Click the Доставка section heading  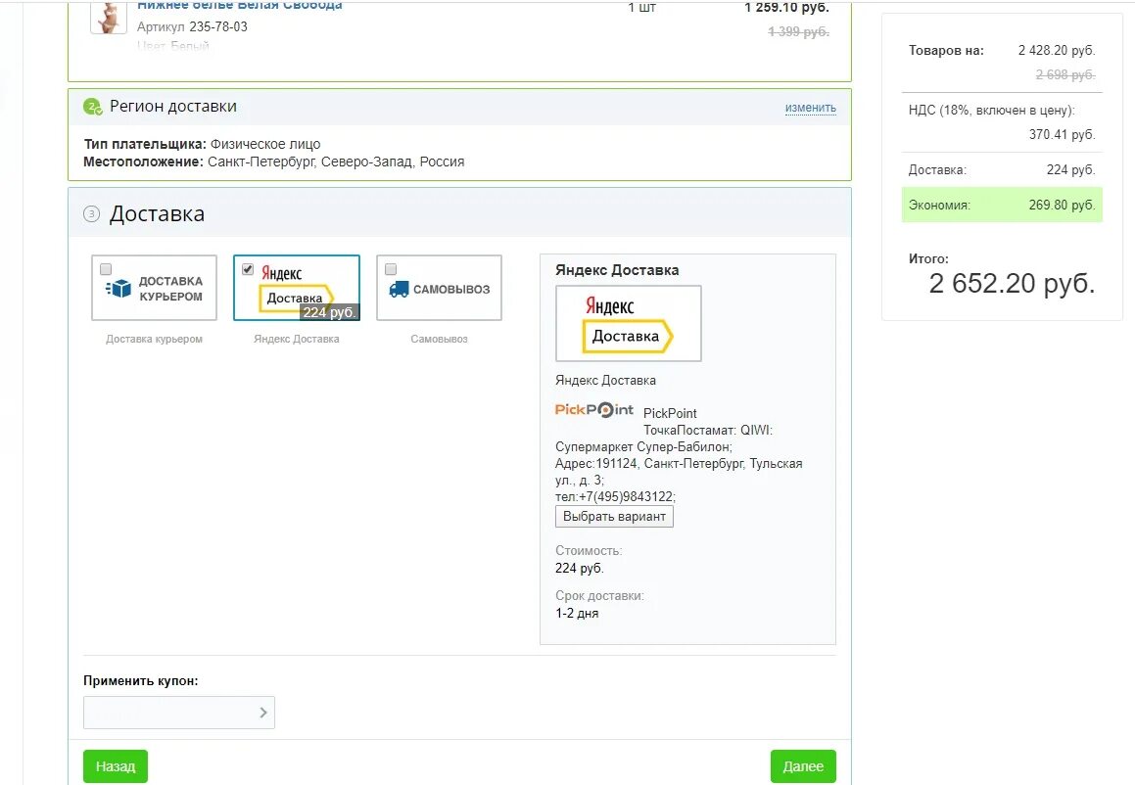pos(157,214)
